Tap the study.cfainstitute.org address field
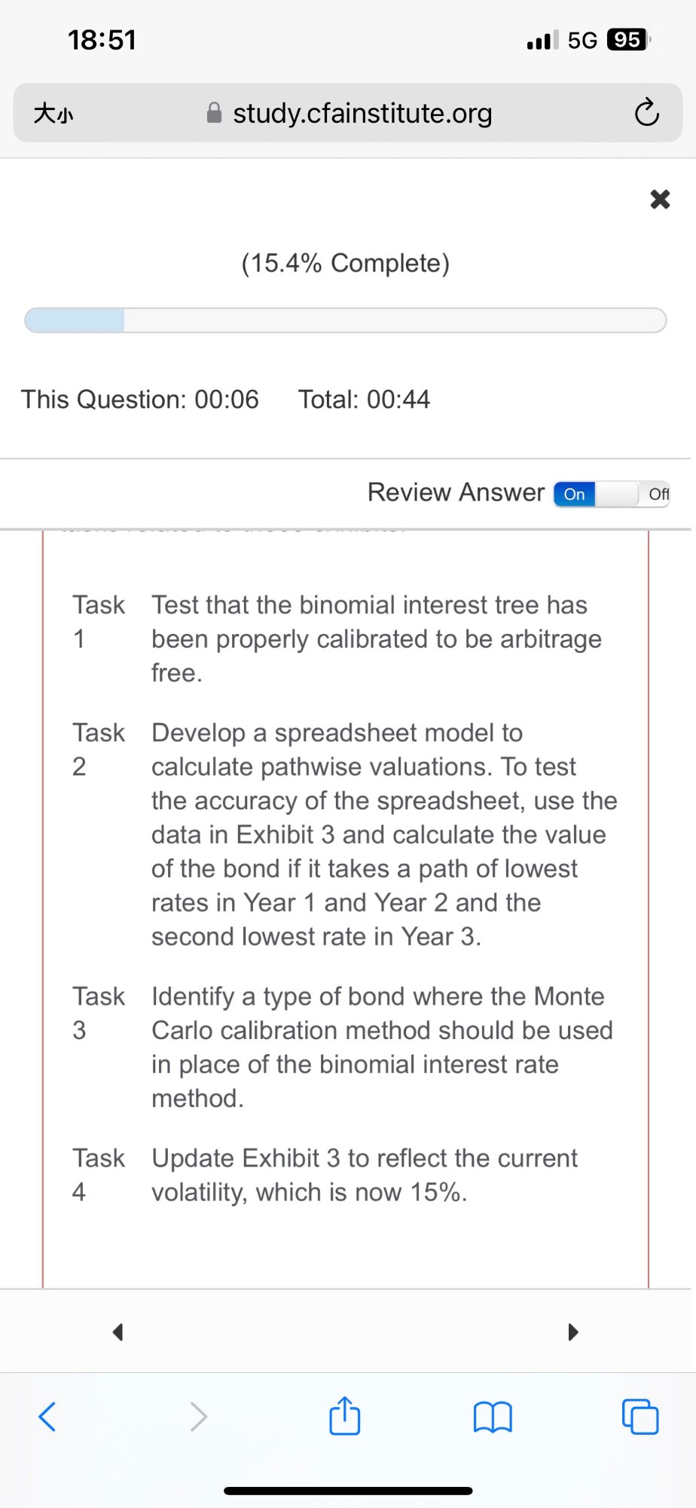Screen dimensions: 696x1508 point(362,113)
